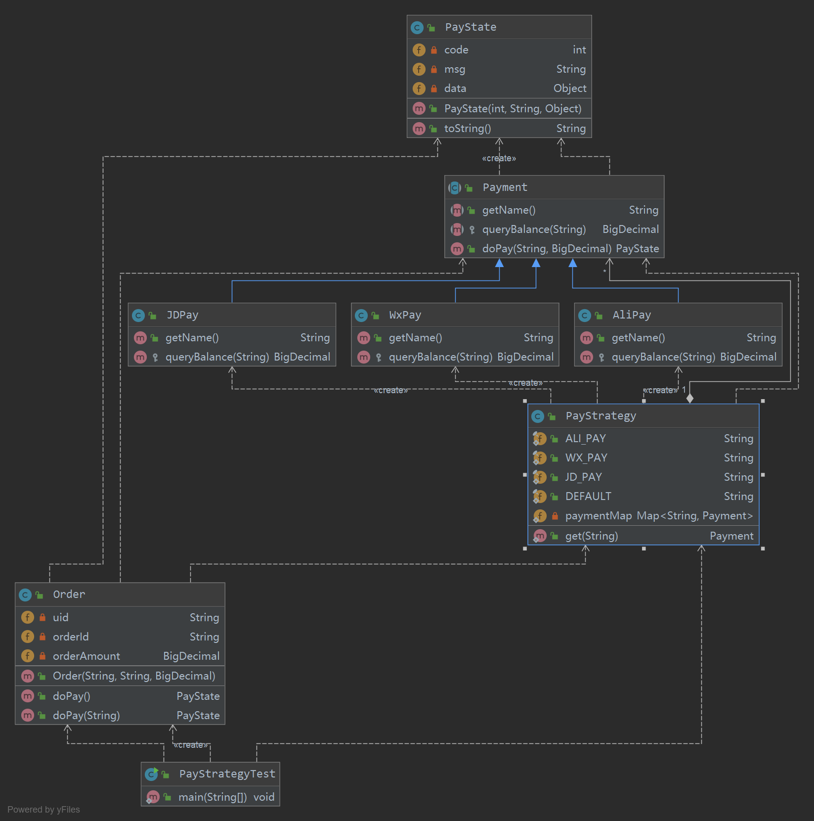
Task: Select the AliPay class title
Action: (631, 315)
